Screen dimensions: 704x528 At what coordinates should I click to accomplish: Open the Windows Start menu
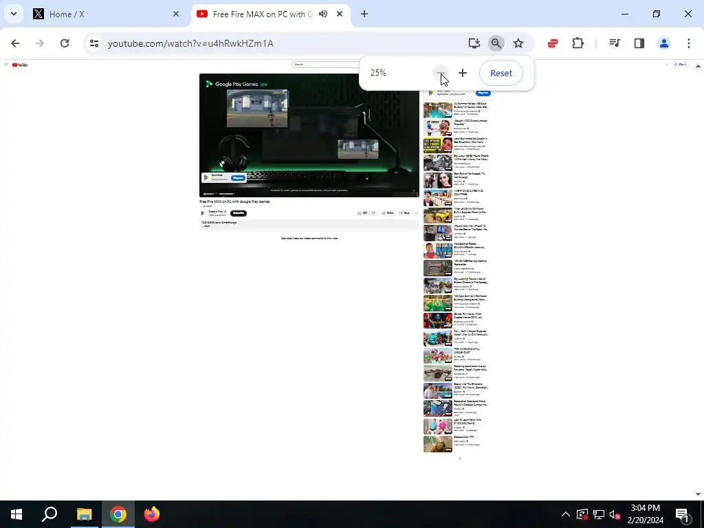tap(16, 514)
